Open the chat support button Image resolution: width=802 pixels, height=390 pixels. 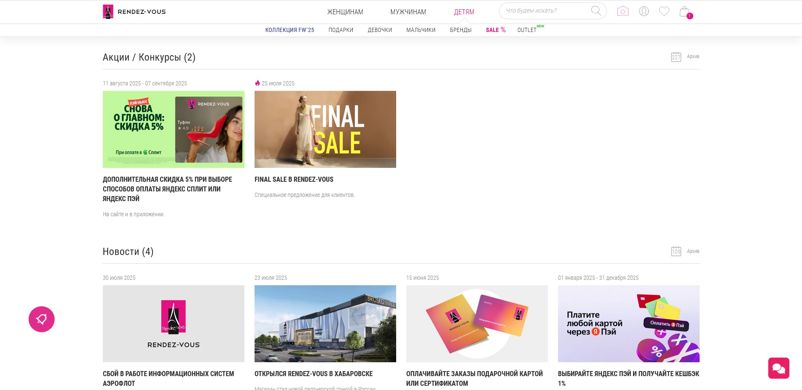[778, 368]
